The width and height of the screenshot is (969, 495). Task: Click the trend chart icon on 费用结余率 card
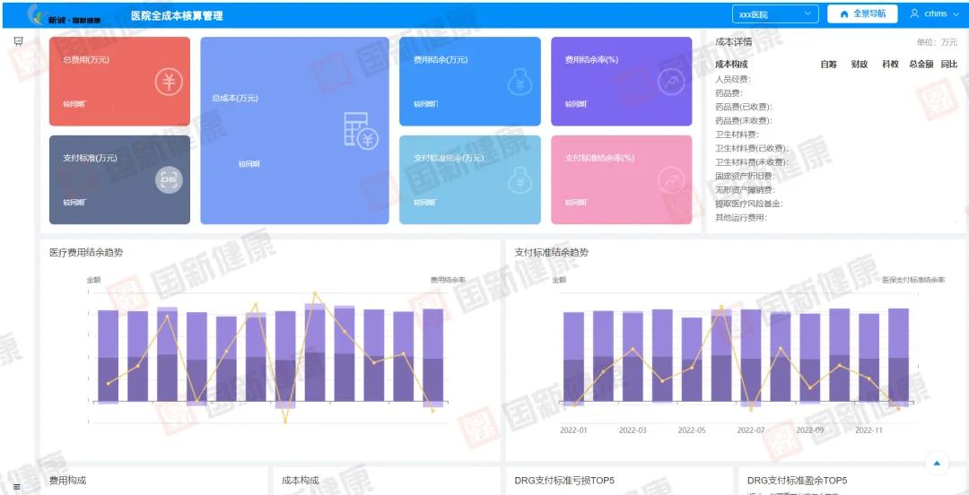coord(671,82)
